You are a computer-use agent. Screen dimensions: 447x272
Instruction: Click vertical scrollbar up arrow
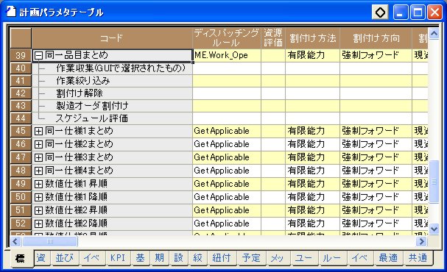pyautogui.click(x=434, y=34)
